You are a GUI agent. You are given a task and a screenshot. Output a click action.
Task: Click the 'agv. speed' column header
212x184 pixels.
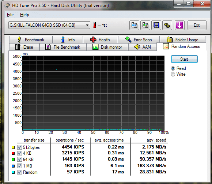pyautogui.click(x=156, y=140)
